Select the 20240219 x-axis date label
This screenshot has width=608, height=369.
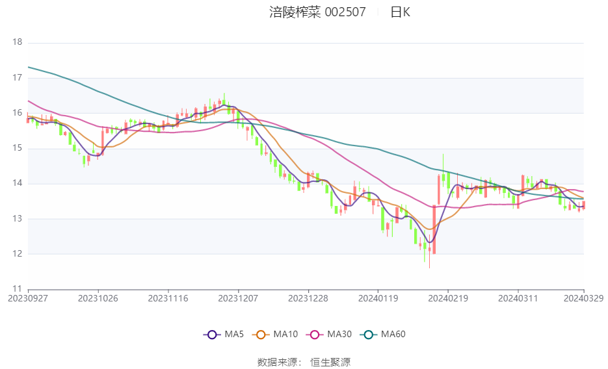(448, 299)
